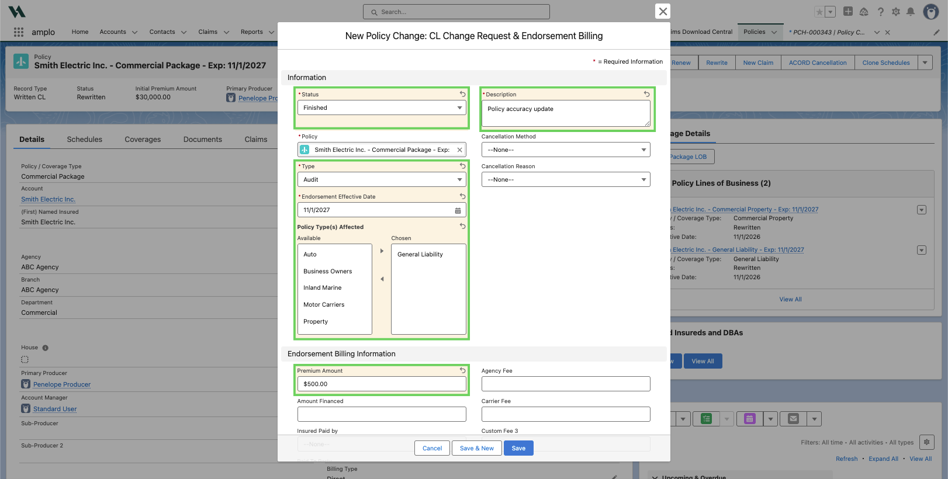Click the new event calendar icon in activity panel
The height and width of the screenshot is (479, 948).
tap(750, 419)
